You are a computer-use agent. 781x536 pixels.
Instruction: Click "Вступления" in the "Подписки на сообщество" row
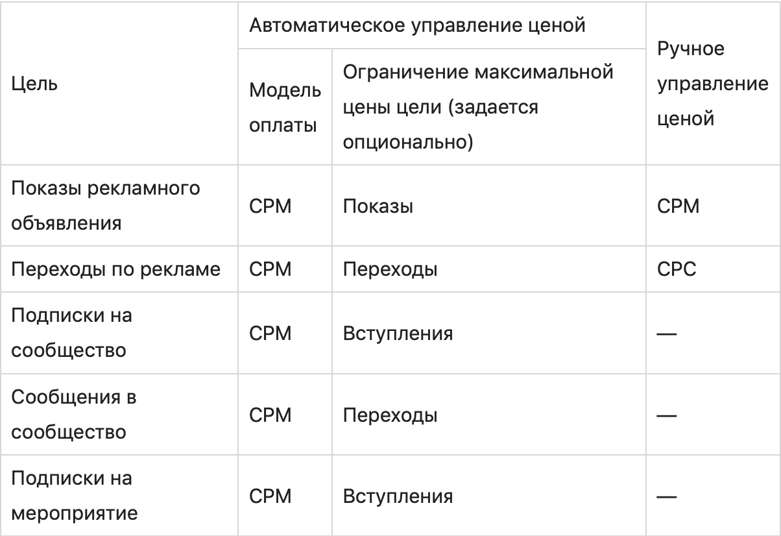pos(398,334)
